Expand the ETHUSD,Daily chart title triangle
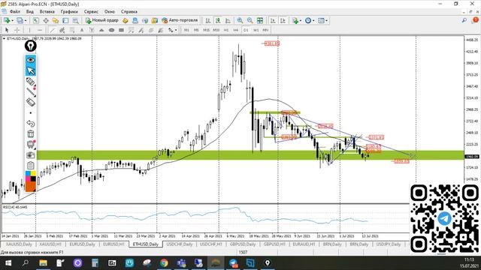 4,38
